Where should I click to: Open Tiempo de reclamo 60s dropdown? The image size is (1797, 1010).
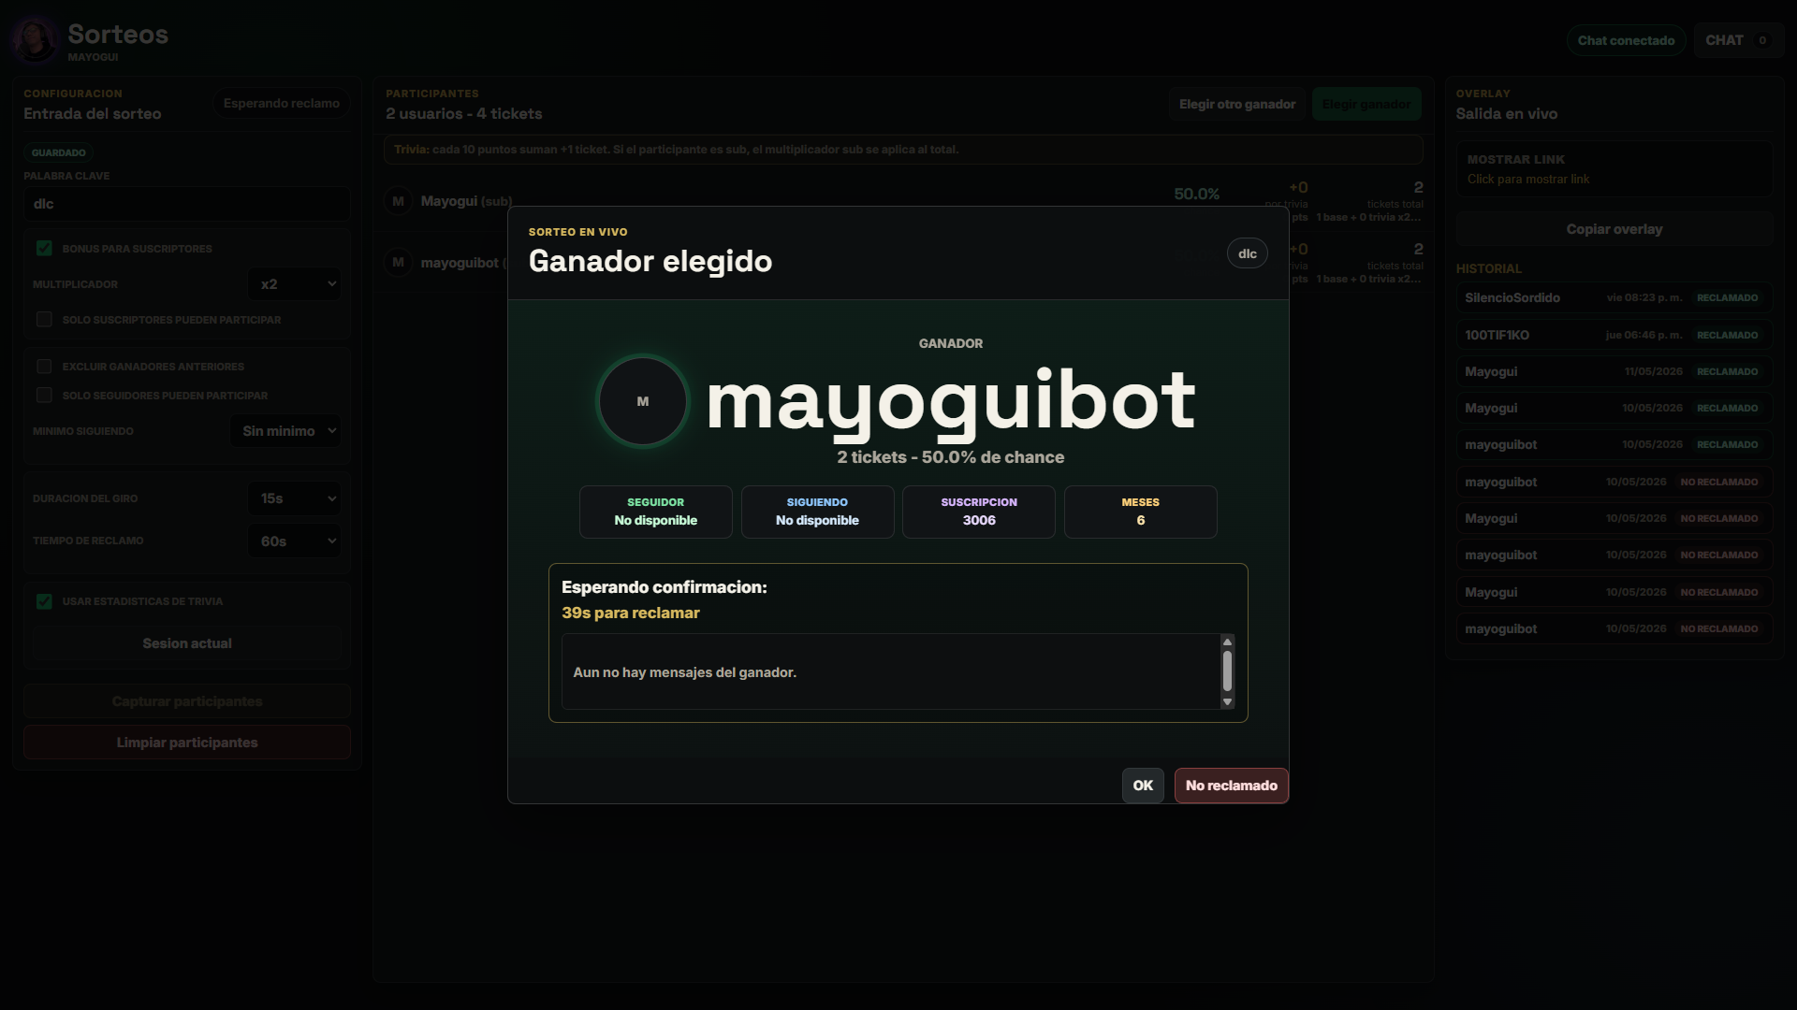tap(295, 541)
